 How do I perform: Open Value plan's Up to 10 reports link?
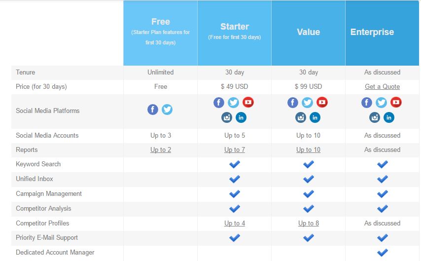(308, 149)
